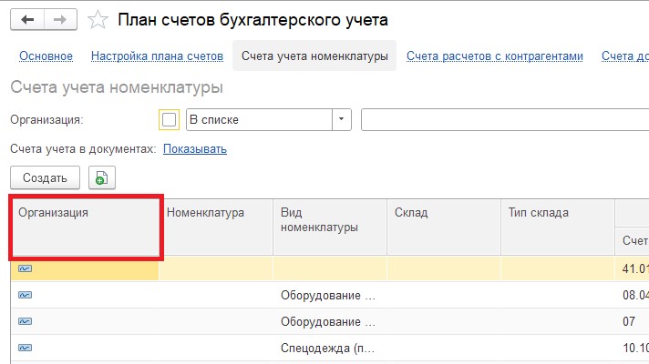Viewport: 649px width, 364px height.
Task: Click the 41.01 account cell
Action: 632,269
